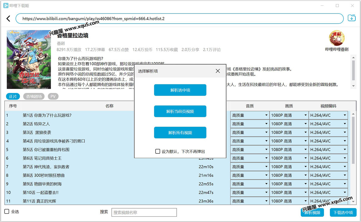Click duration 21m16s of episode 8

click(206, 175)
